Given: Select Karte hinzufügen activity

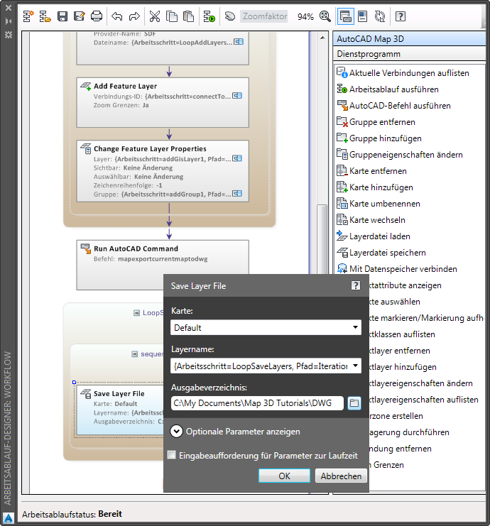Looking at the screenshot, I should tap(375, 187).
